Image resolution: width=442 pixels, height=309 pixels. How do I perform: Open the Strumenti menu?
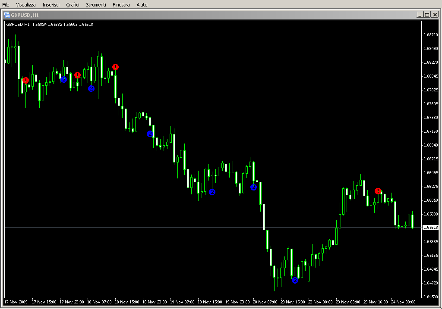[96, 5]
